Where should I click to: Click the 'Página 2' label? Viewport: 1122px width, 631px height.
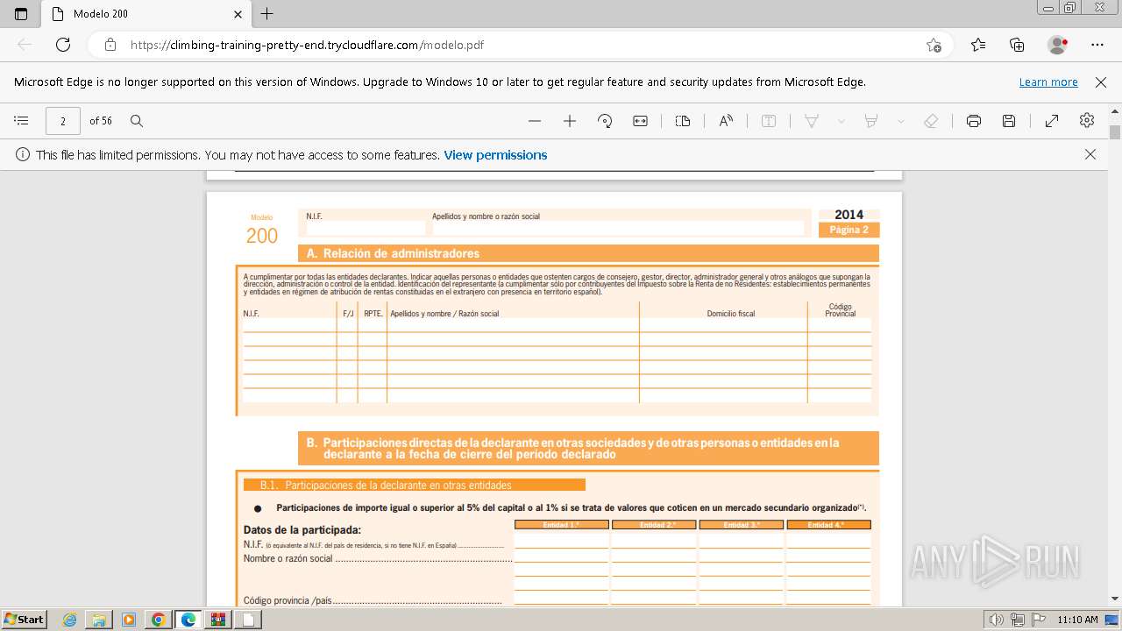(849, 230)
